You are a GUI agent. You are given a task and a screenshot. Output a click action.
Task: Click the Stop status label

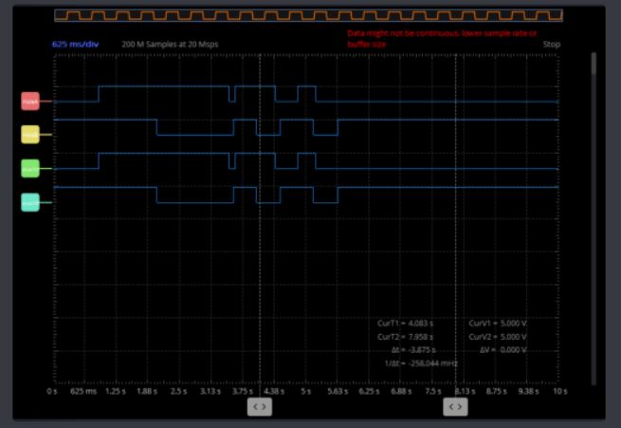coord(551,45)
